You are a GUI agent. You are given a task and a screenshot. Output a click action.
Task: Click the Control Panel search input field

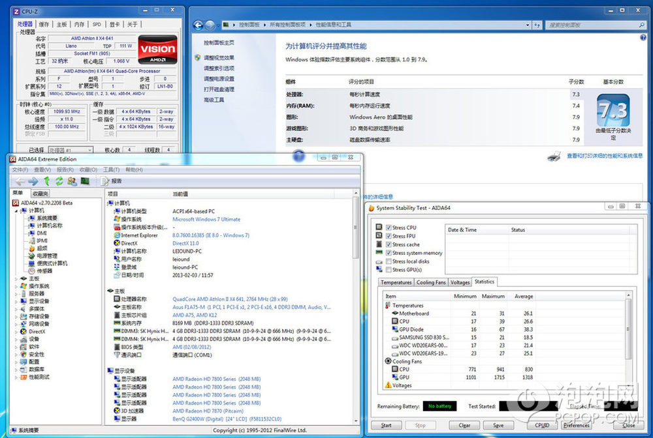(596, 25)
